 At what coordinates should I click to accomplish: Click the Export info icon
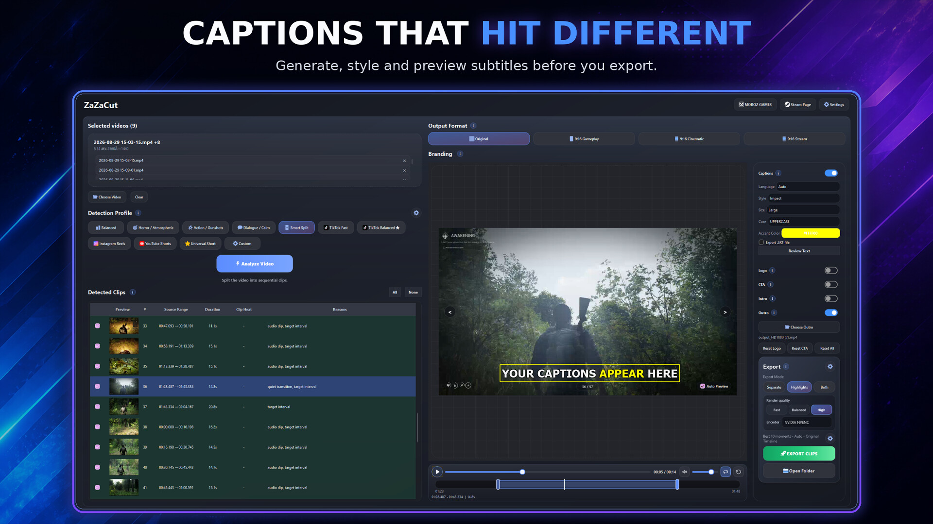(786, 367)
